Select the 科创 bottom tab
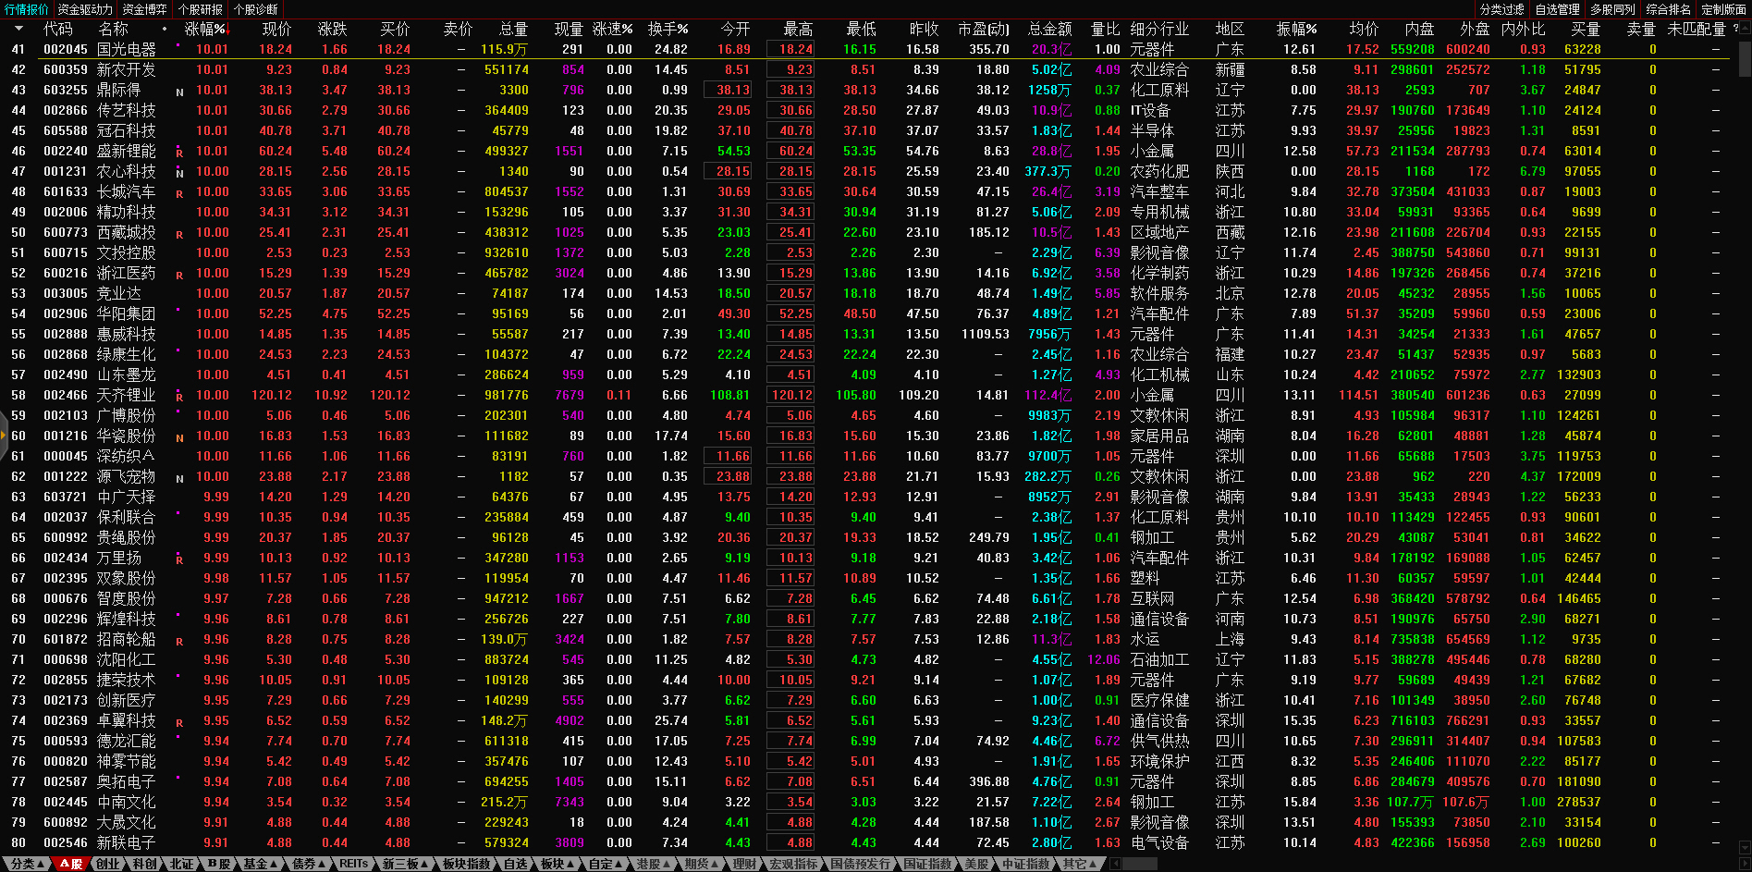 point(144,864)
